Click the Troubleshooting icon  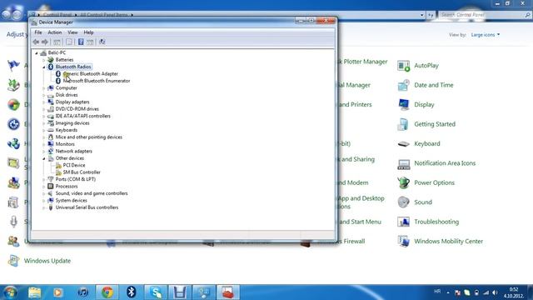[403, 222]
